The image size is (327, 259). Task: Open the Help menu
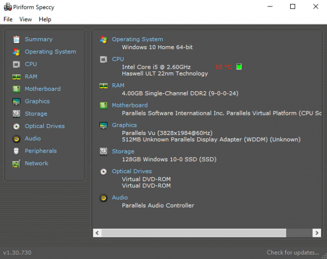point(45,19)
